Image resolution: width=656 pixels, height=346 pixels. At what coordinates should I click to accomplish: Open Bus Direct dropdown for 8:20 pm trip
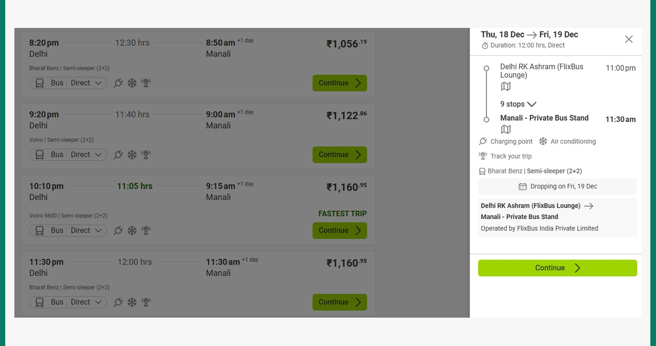(68, 83)
